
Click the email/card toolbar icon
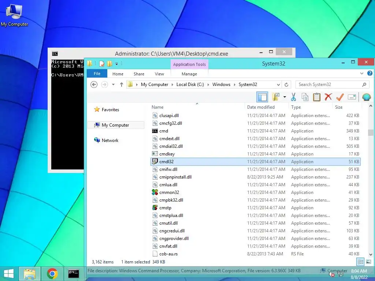click(x=352, y=97)
